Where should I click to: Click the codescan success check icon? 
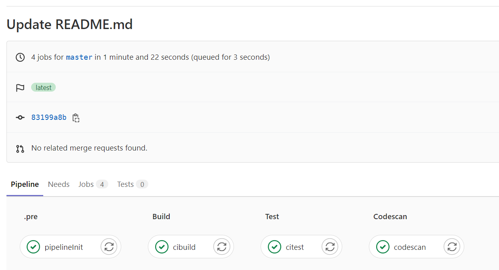coord(383,247)
